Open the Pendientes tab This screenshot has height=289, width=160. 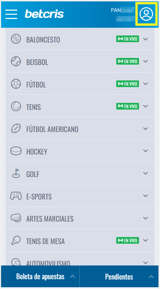(x=119, y=276)
